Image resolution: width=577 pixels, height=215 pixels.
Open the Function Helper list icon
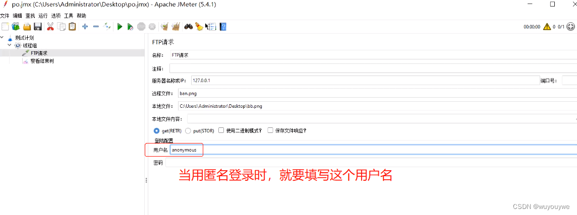pyautogui.click(x=211, y=27)
